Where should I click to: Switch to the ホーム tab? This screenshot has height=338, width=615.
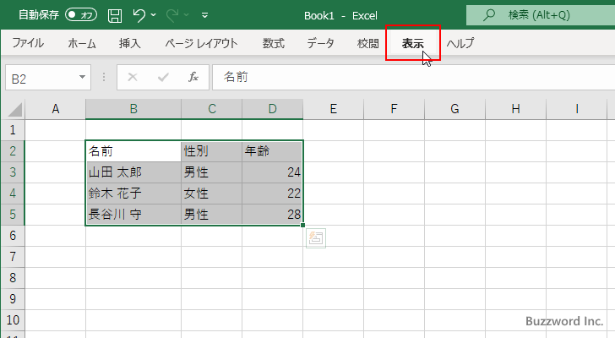tap(82, 43)
